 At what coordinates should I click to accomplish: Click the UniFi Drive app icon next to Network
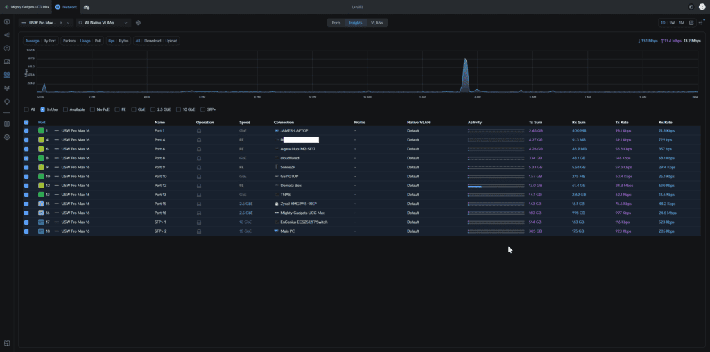click(x=87, y=6)
